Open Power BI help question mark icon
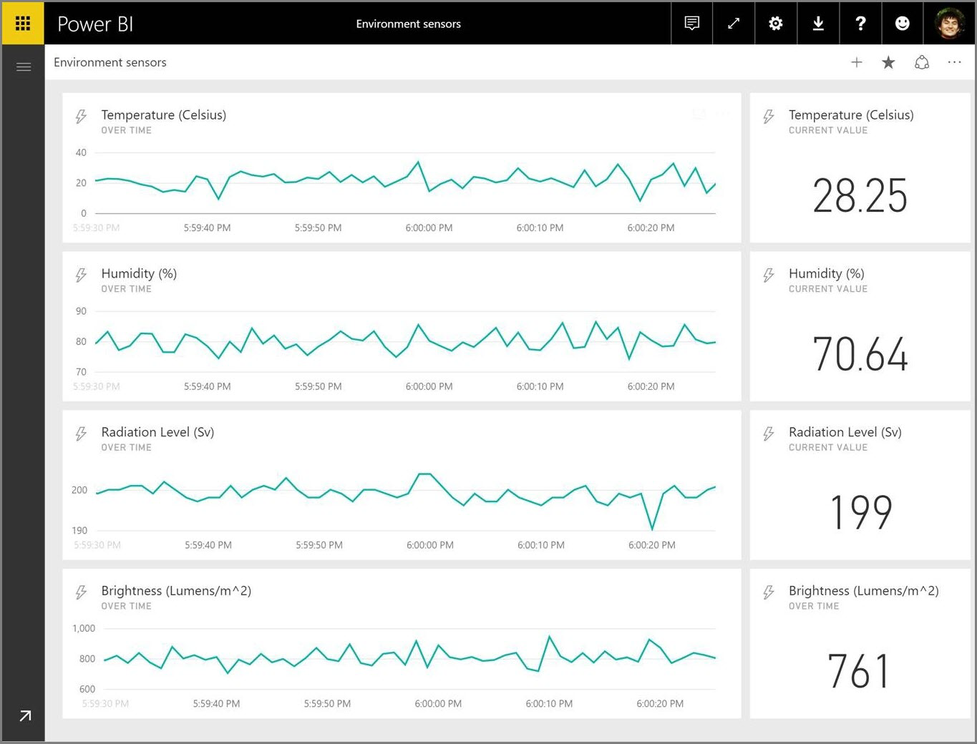 860,23
